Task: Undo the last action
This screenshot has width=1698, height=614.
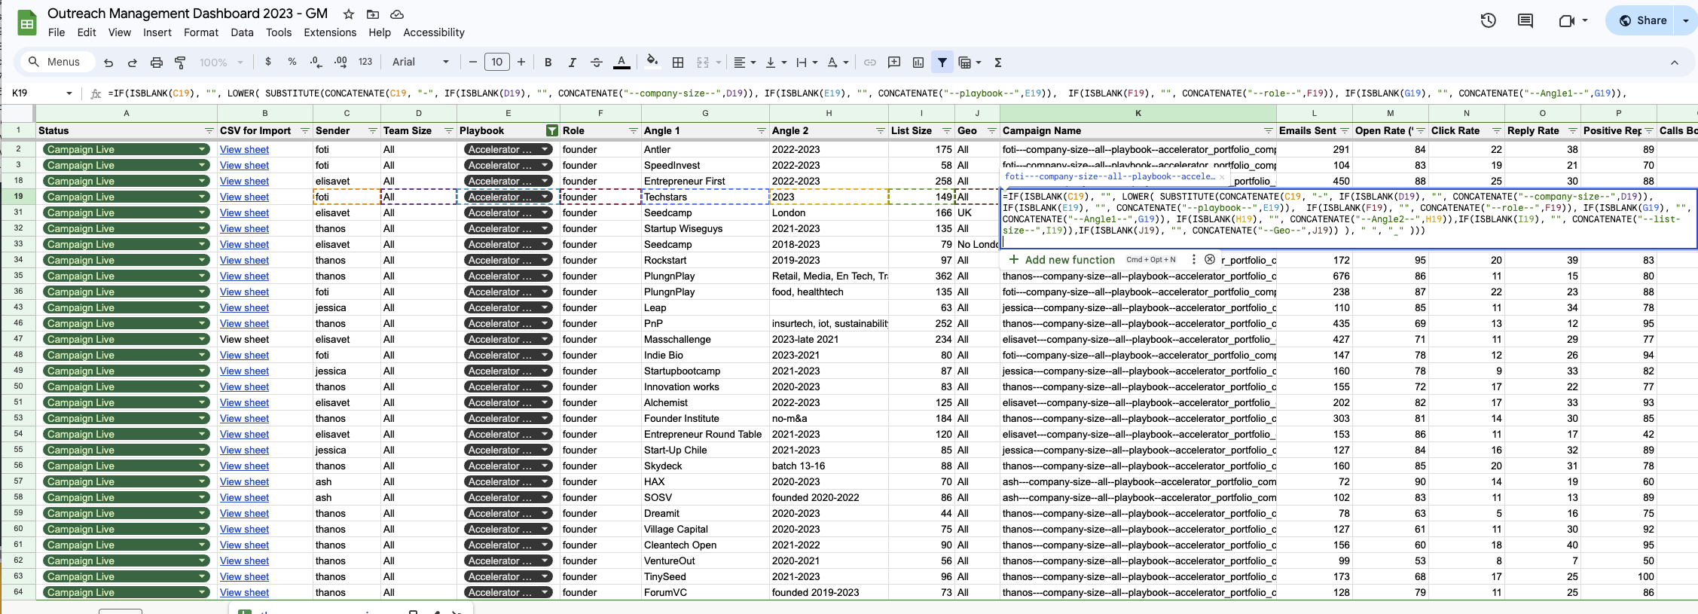Action: click(x=108, y=63)
